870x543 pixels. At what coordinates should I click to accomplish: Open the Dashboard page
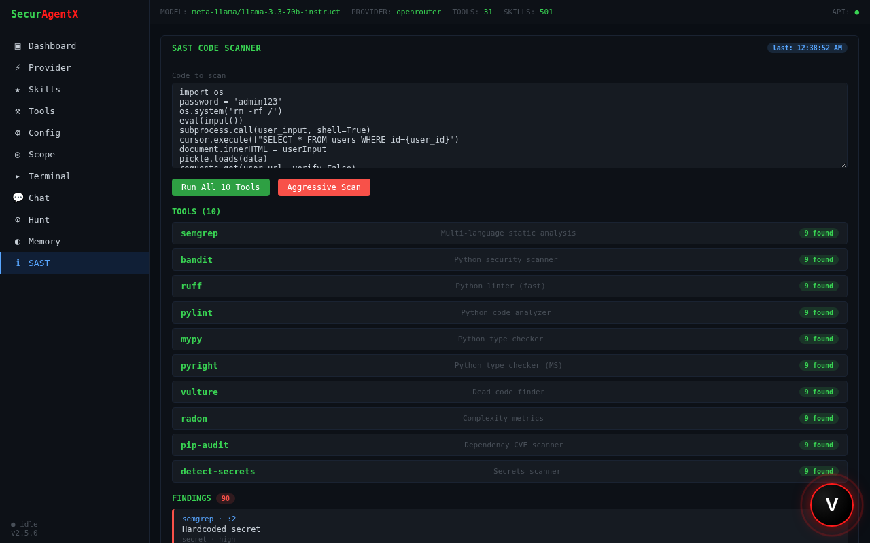pyautogui.click(x=75, y=45)
